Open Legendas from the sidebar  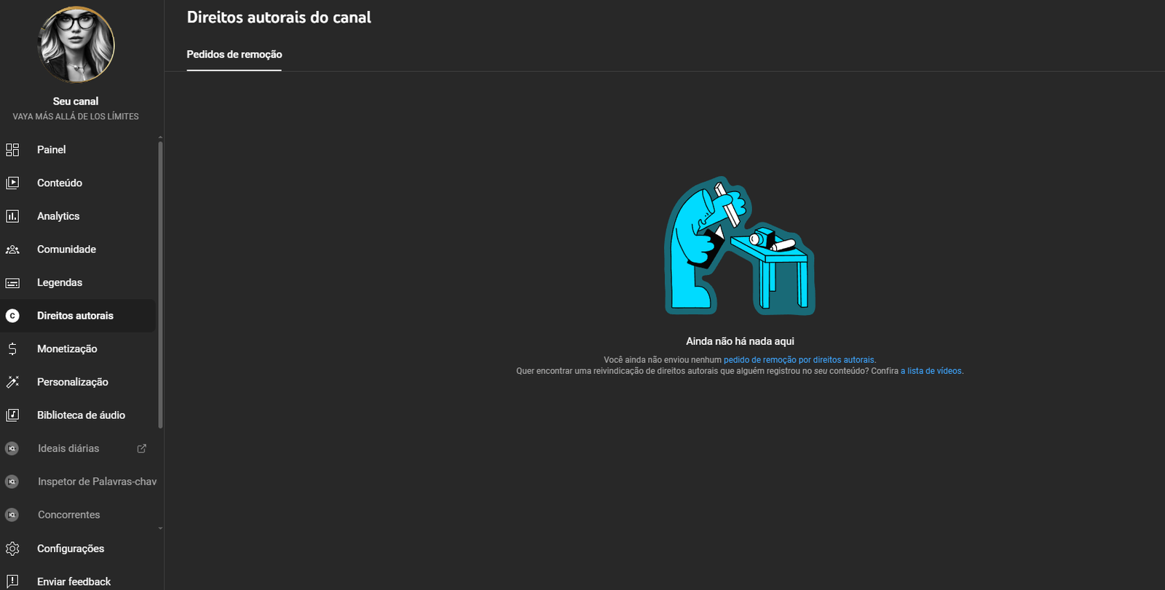tap(60, 282)
